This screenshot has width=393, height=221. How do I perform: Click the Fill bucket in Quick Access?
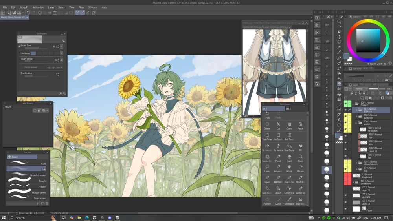[x=300, y=146]
